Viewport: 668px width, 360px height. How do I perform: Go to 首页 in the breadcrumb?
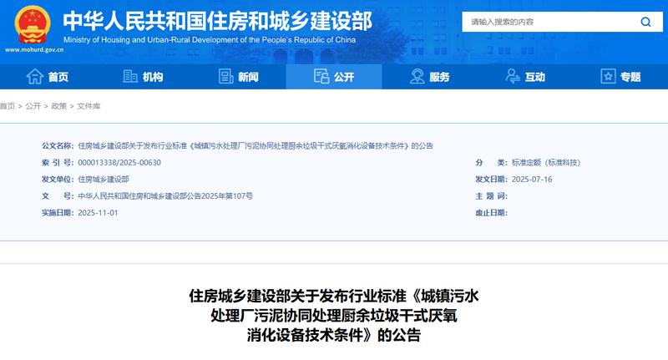point(8,106)
